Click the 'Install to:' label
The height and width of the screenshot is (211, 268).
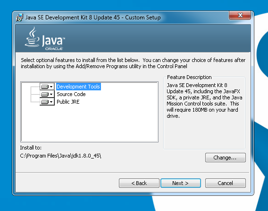(x=31, y=148)
